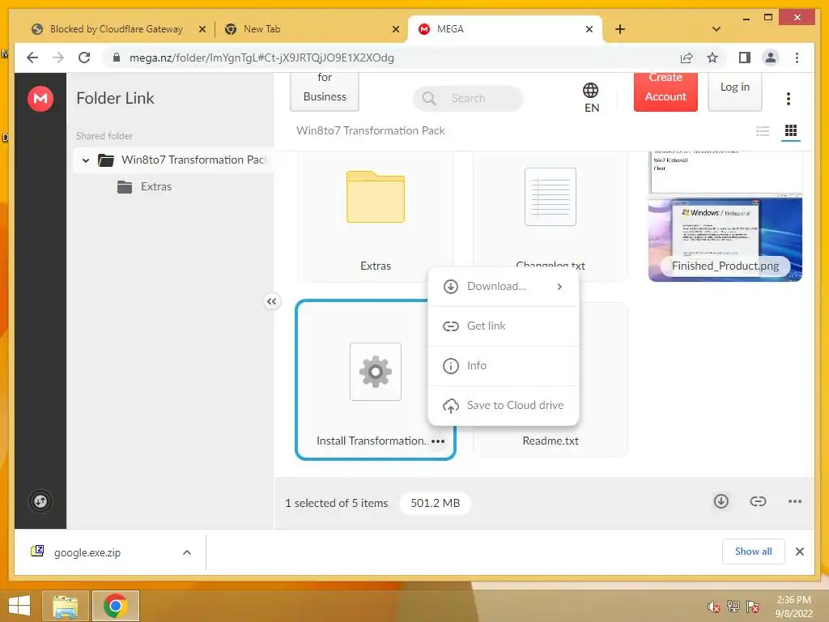829x622 pixels.
Task: View site info via the padlock icon
Action: pos(117,58)
